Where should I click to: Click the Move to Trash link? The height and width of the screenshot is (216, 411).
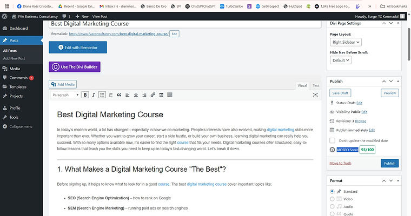click(x=340, y=163)
